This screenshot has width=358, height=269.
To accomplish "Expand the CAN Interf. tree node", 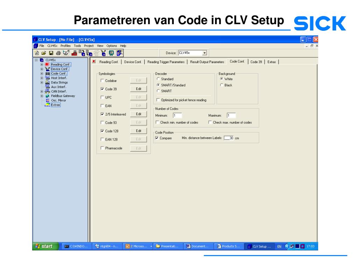I will pyautogui.click(x=42, y=91).
